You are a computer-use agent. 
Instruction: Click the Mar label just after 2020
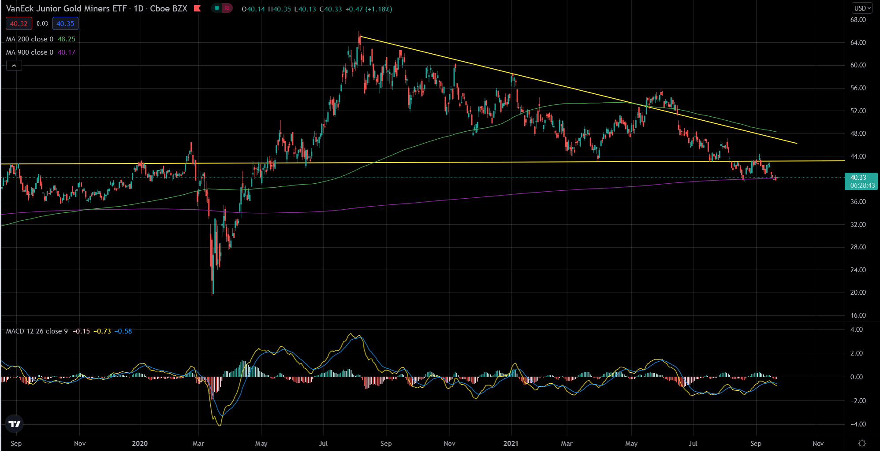(x=198, y=444)
